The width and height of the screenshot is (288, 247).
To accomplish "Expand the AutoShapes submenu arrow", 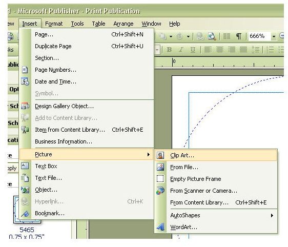I will pos(272,215).
